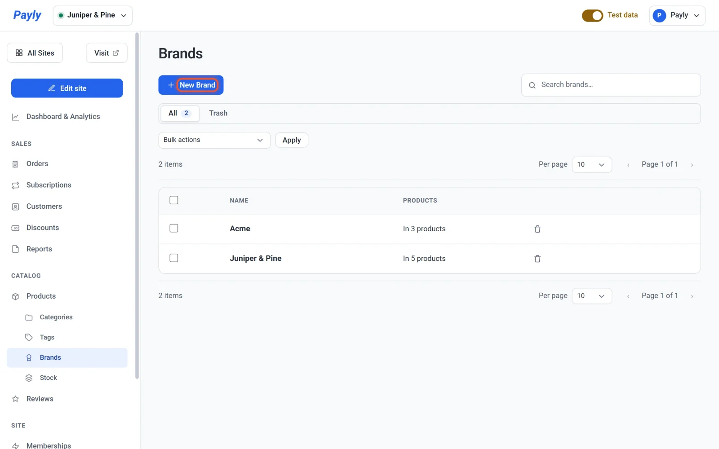Click the sidebar vertical scrollbar
The image size is (719, 449).
point(137,206)
